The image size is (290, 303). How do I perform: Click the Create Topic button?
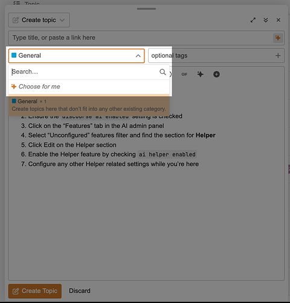coord(35,291)
